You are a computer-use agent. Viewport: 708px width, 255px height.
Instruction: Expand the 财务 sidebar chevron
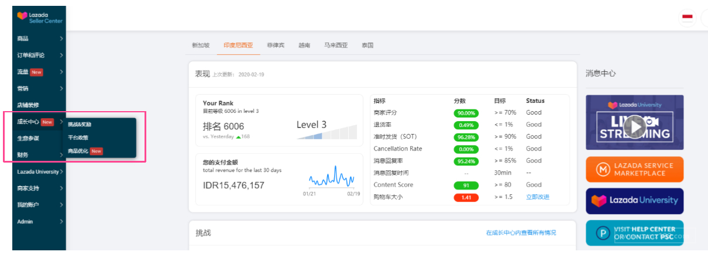pyautogui.click(x=61, y=155)
